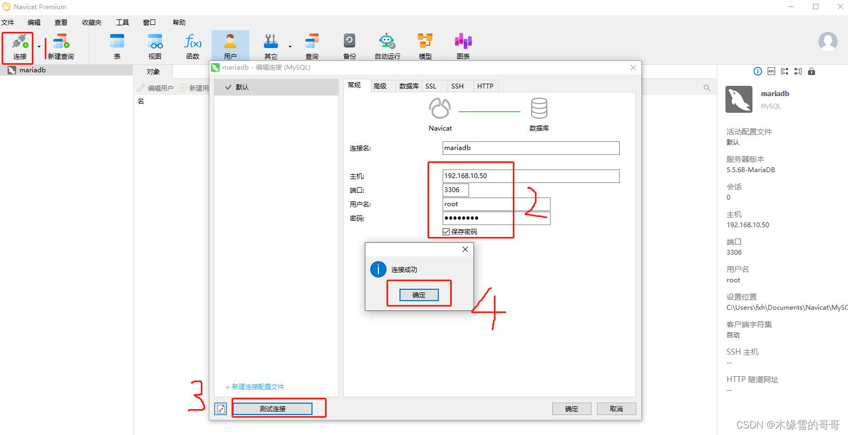Click the search magnifier icon
848x435 pixels.
(707, 88)
